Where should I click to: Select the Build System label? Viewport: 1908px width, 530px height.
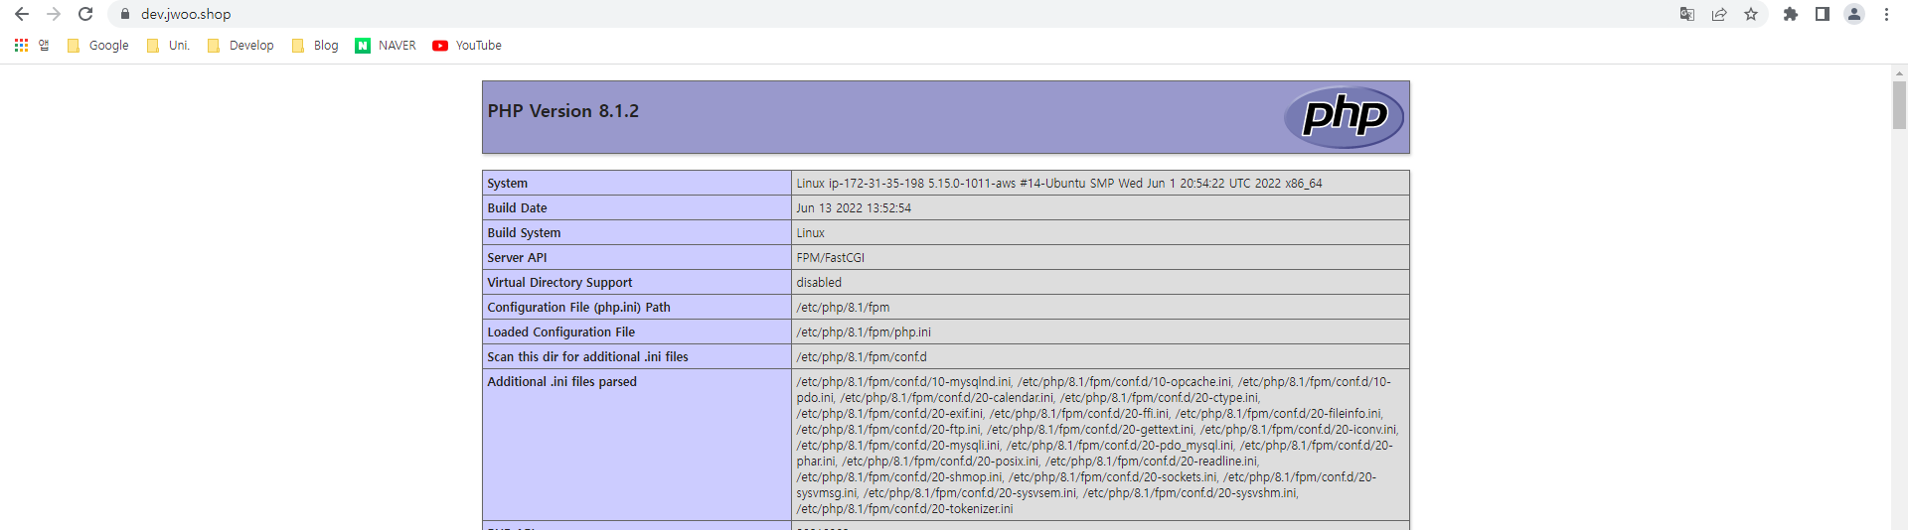click(524, 232)
